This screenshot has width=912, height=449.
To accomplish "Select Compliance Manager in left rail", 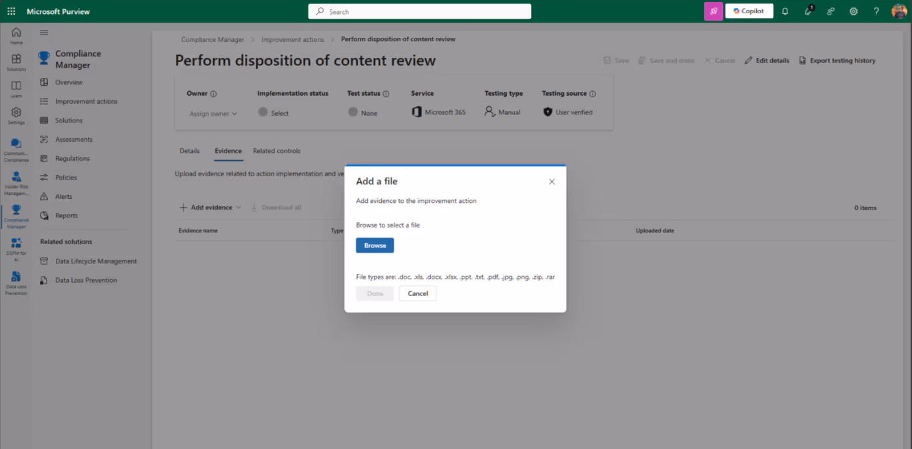I will (16, 217).
